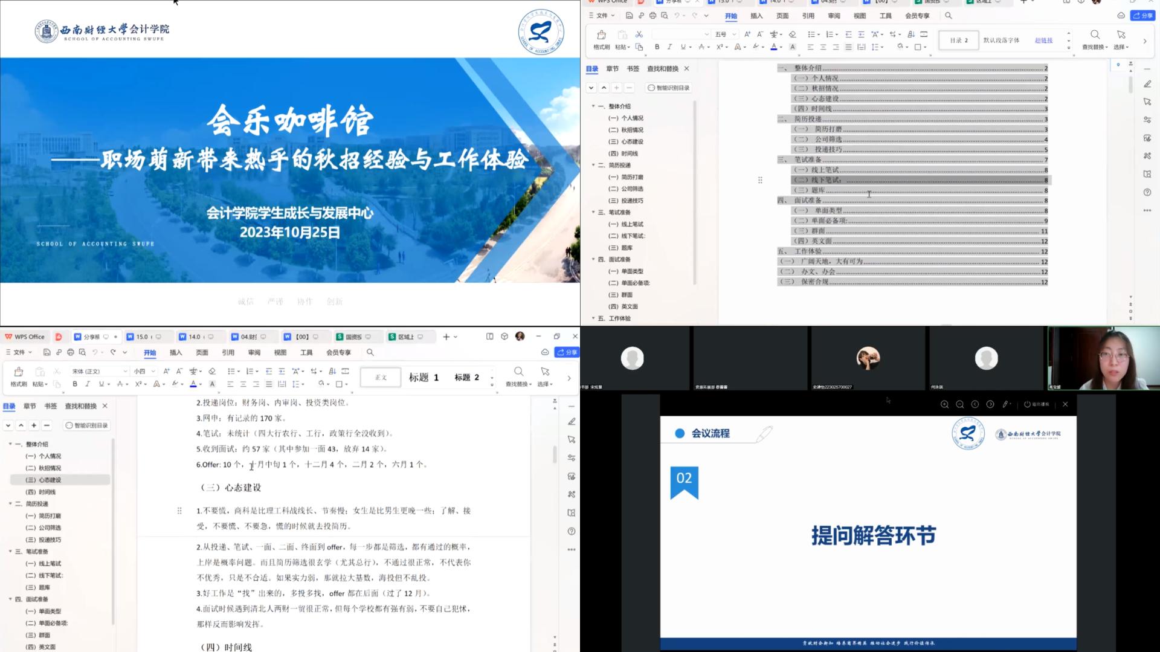Click the zoom out magnifier above the slide

[x=959, y=404]
